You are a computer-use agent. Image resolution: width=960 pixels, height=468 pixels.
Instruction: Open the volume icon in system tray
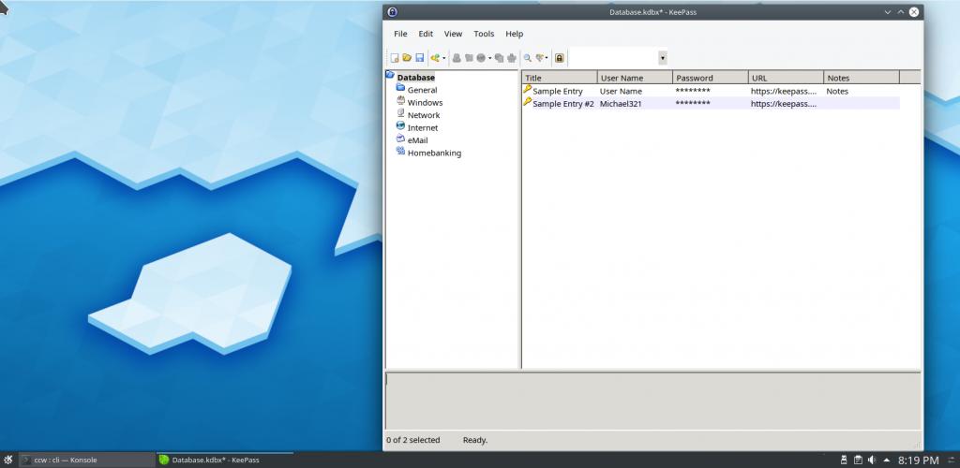click(x=872, y=460)
